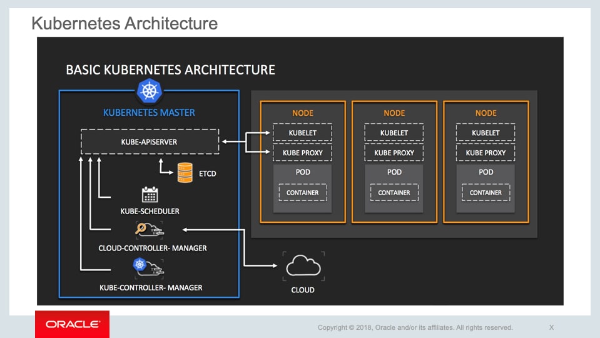Select the CONTAINER box in the last node
600x338 pixels.
[486, 193]
